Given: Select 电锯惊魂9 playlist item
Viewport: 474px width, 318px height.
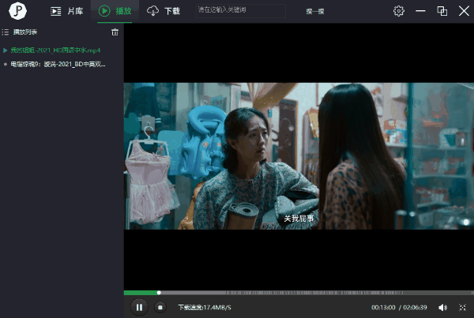Looking at the screenshot, I should pyautogui.click(x=58, y=65).
